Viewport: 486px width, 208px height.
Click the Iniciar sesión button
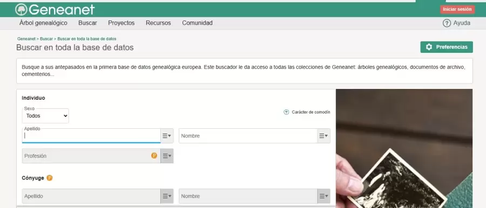[x=457, y=9]
